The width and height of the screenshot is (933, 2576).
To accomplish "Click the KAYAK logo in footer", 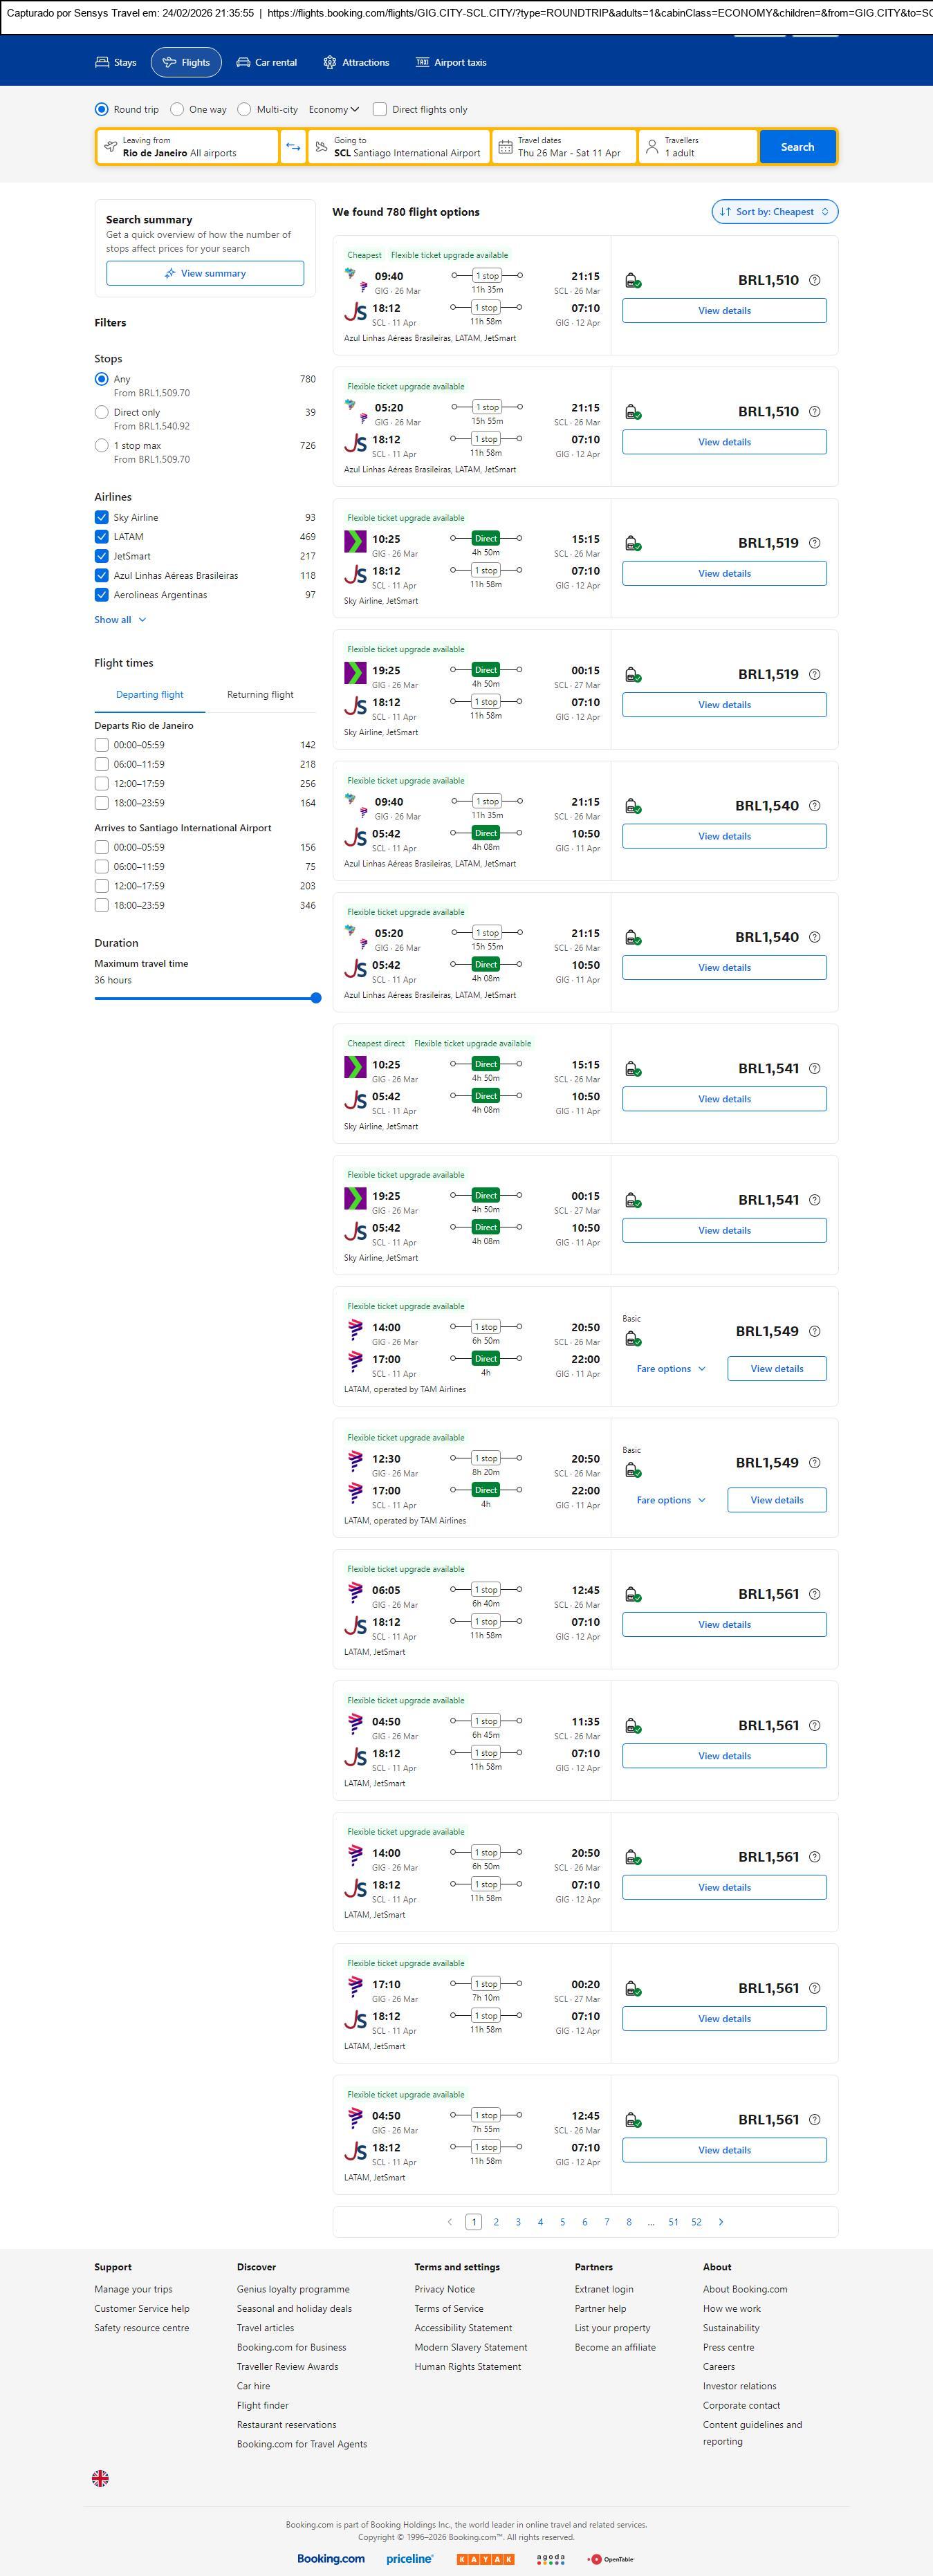I will [485, 2559].
